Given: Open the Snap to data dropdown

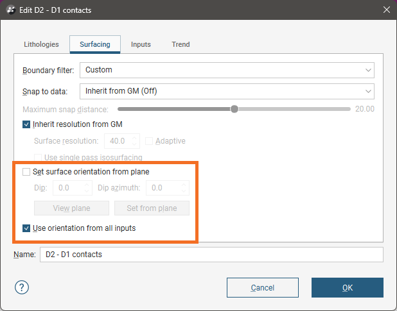Looking at the screenshot, I should (x=226, y=91).
